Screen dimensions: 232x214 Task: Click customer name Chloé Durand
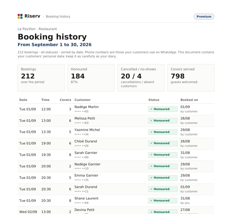[x=85, y=141]
